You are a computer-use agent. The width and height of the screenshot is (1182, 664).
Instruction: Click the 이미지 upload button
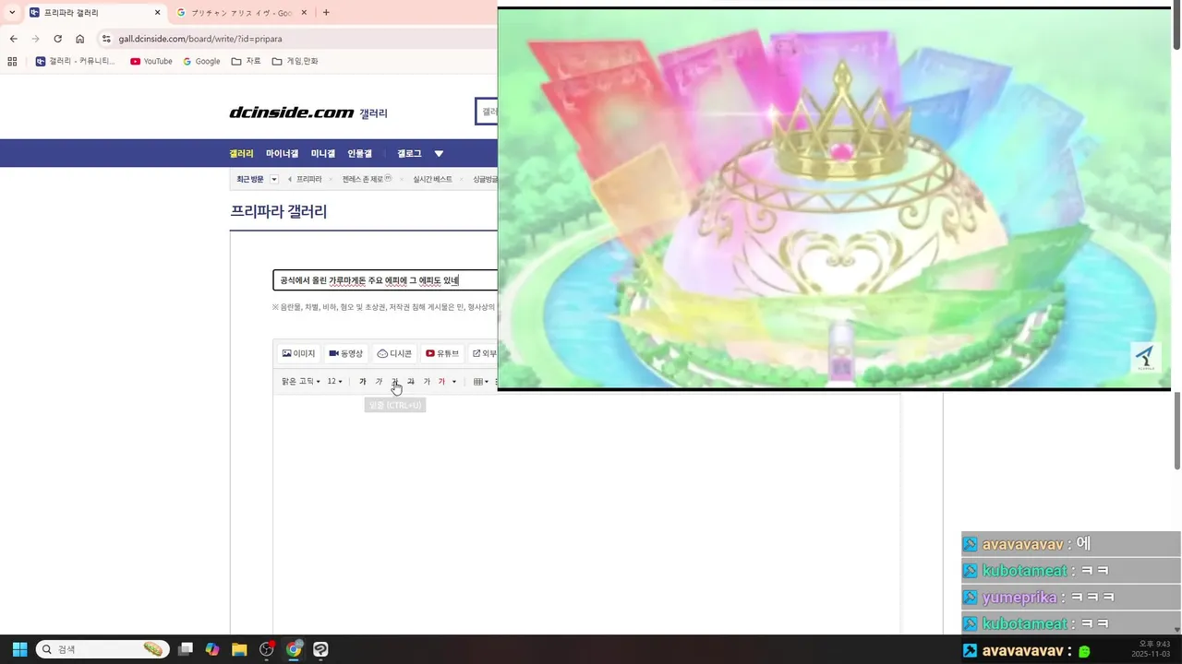coord(298,353)
